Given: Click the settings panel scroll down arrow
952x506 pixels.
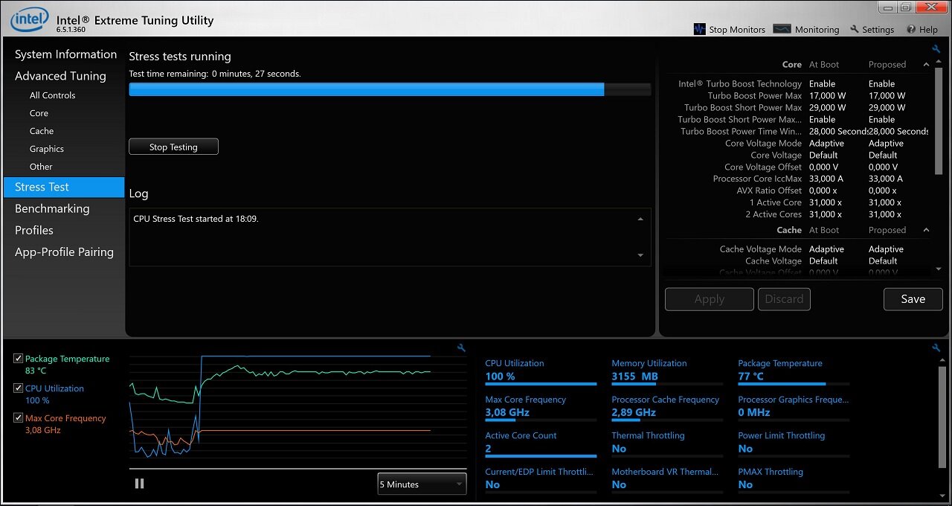Looking at the screenshot, I should (x=939, y=269).
